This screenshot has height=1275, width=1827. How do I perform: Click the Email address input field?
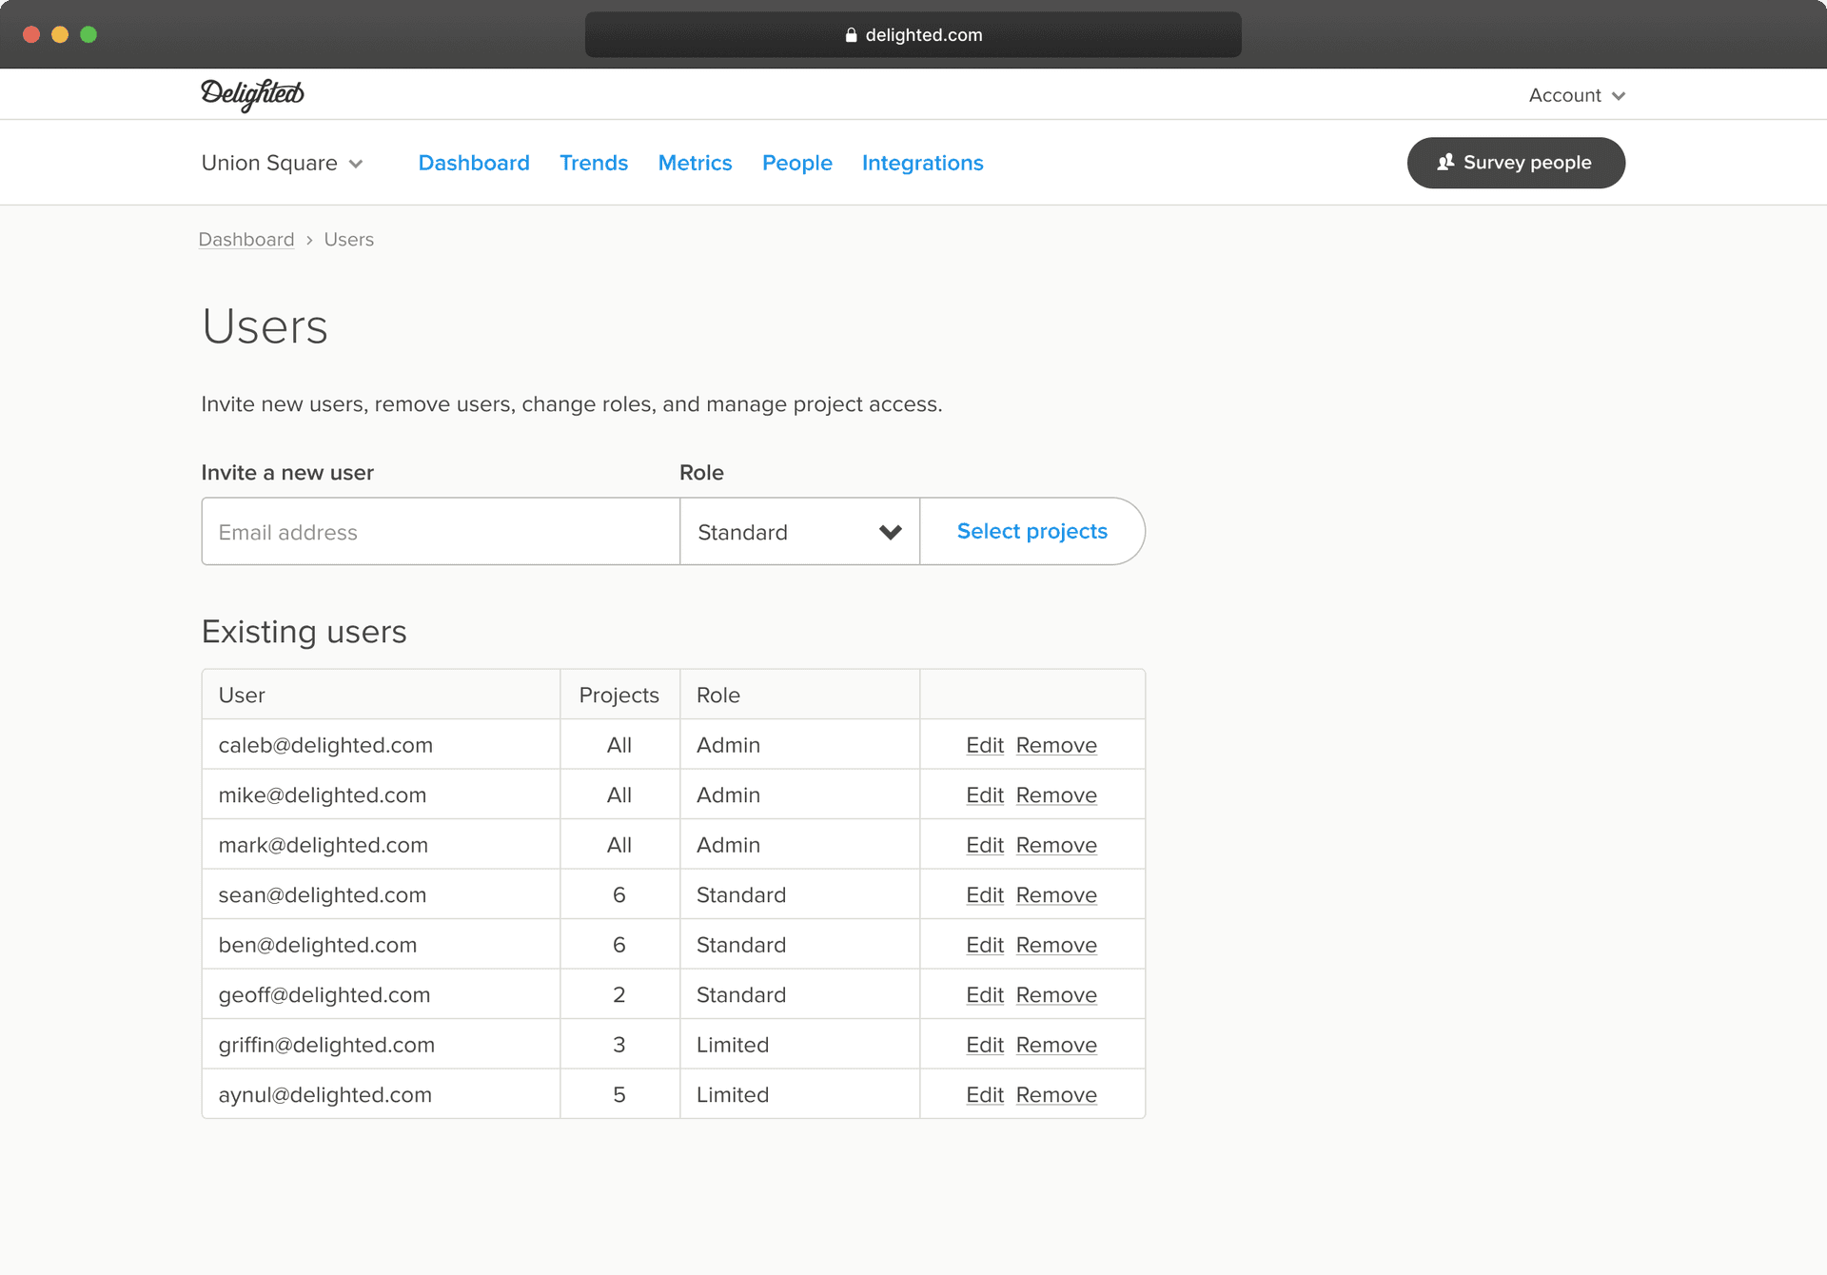click(441, 531)
